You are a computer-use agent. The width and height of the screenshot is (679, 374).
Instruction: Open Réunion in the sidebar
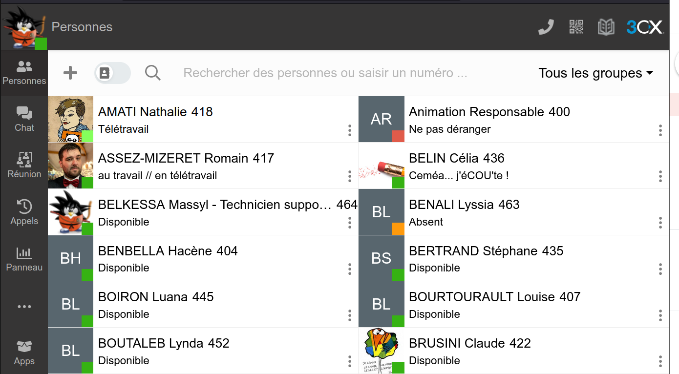pos(24,165)
